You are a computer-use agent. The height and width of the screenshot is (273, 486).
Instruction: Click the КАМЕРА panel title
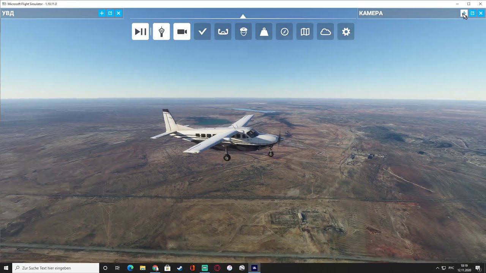point(371,13)
